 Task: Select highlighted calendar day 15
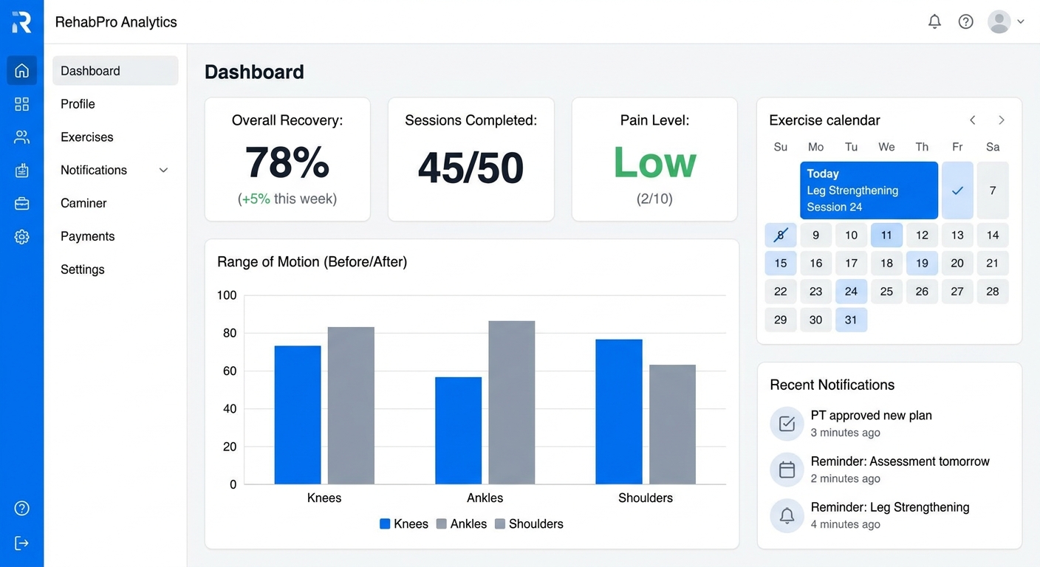(x=781, y=264)
